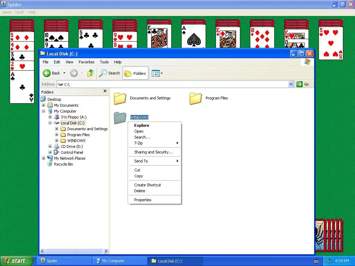The height and width of the screenshot is (266, 355).
Task: Choose Properties from context menu
Action: click(155, 200)
